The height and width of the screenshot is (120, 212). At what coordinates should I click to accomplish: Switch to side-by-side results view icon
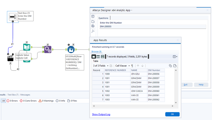pyautogui.click(x=98, y=57)
